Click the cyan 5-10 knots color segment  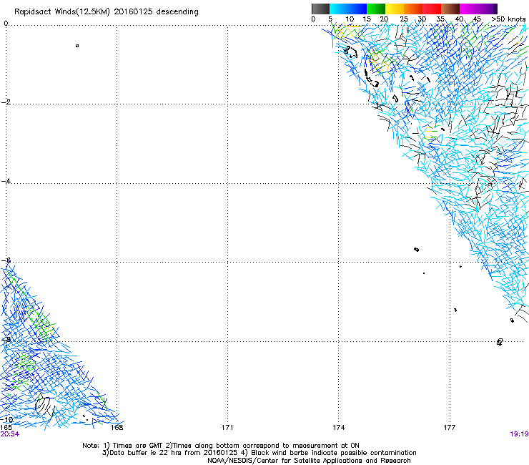[x=339, y=9]
